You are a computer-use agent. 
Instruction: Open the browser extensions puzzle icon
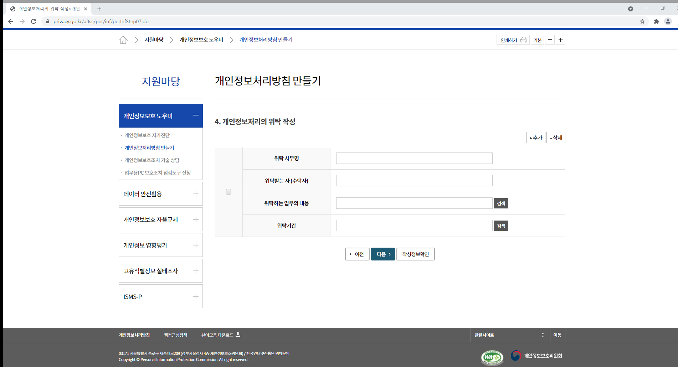click(657, 21)
